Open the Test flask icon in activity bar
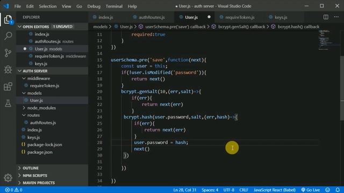344x193 pixels. (x=8, y=103)
